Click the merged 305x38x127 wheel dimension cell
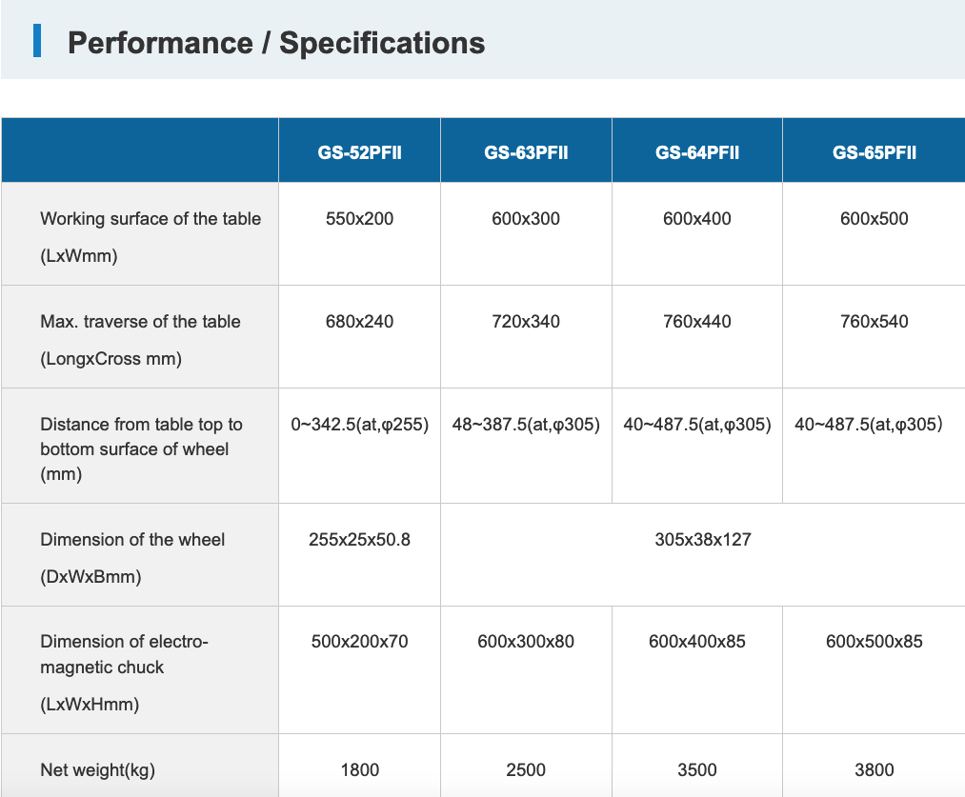 coord(703,540)
